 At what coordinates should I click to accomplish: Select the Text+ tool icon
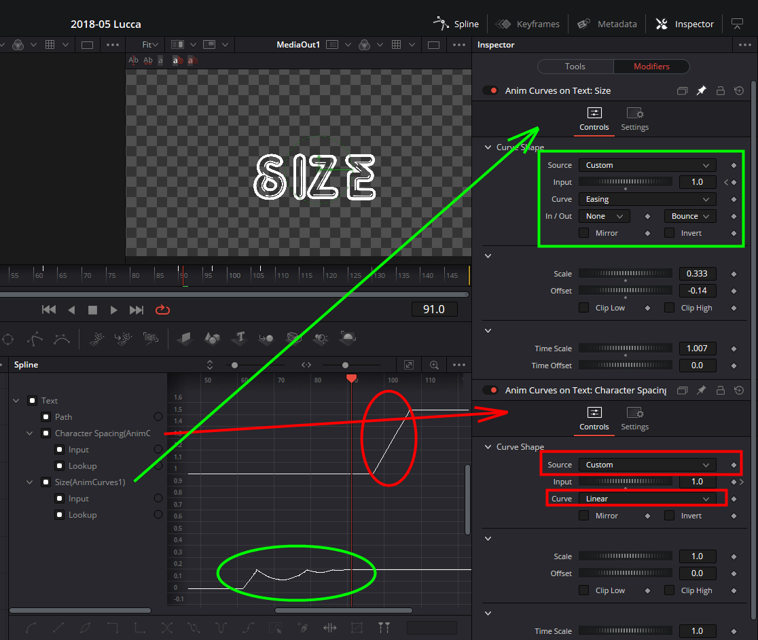point(240,338)
